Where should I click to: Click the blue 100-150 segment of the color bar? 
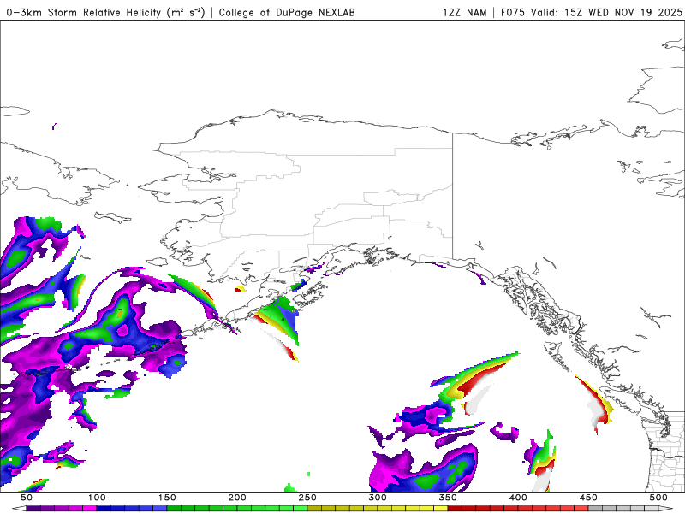[132, 509]
